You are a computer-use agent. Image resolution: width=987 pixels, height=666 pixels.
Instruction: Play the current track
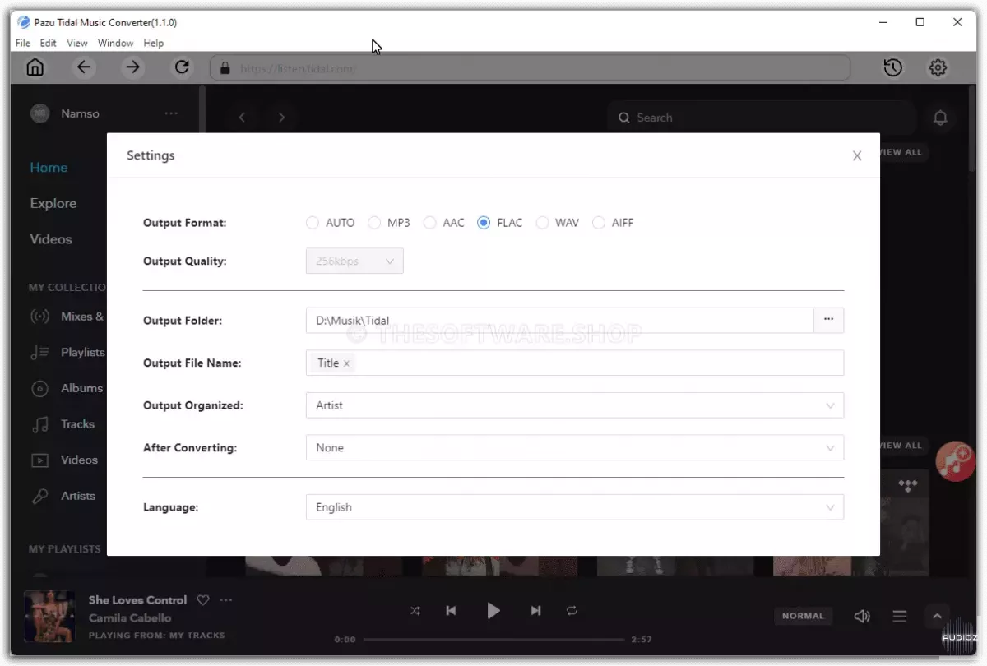[493, 610]
